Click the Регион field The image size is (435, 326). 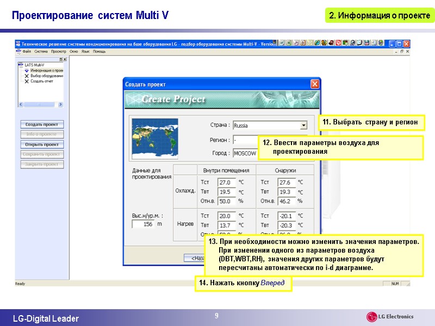[246, 140]
